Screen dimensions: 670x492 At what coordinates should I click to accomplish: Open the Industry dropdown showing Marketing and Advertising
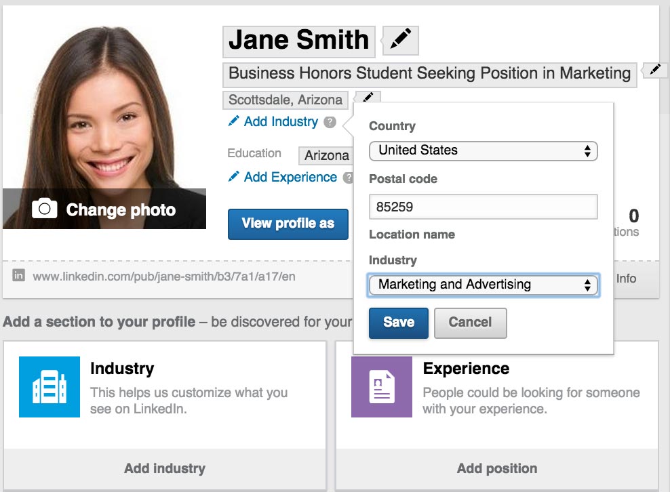click(x=483, y=285)
